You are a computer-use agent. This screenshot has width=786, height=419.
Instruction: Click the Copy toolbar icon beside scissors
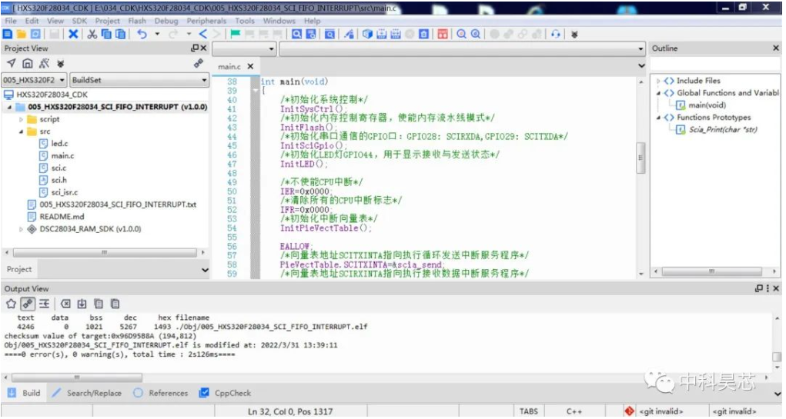[106, 34]
